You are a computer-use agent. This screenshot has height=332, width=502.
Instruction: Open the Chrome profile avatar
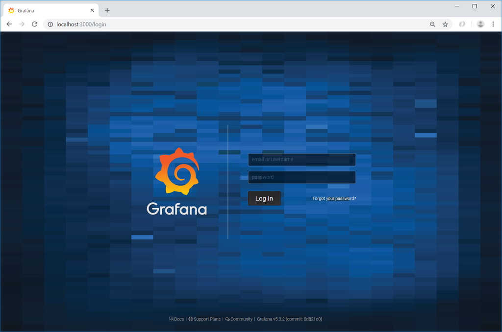click(x=480, y=24)
